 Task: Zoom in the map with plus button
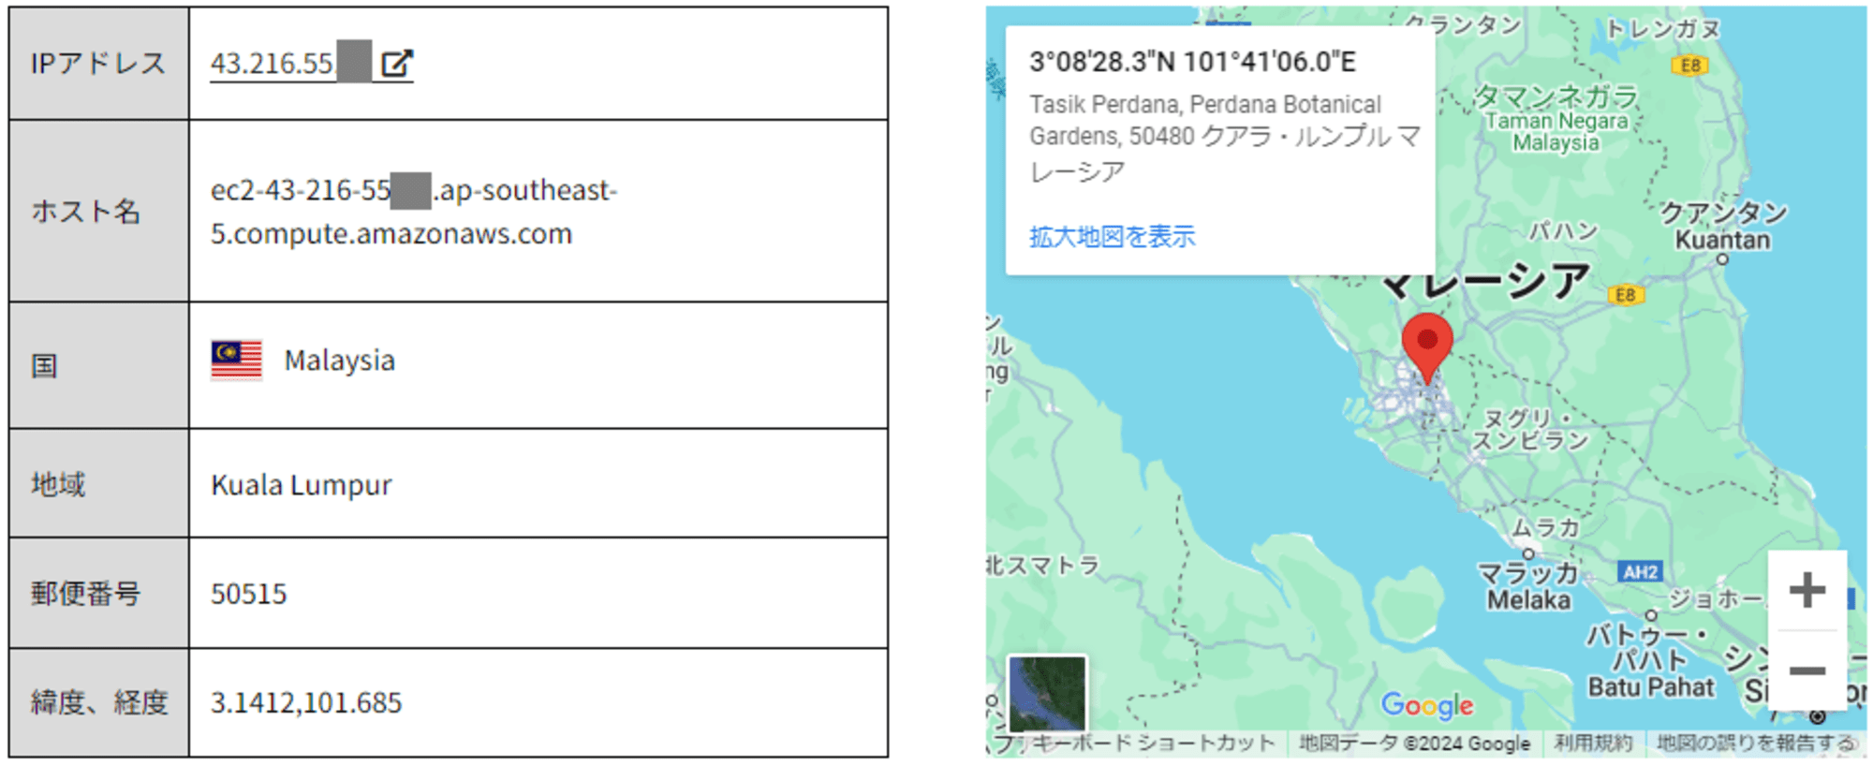(x=1807, y=591)
